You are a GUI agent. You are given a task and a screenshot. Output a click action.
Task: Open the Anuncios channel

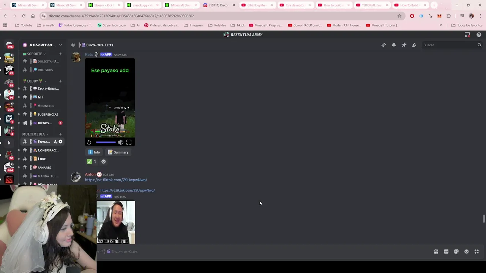click(x=42, y=106)
